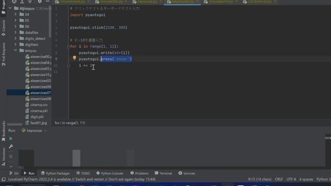
Task: Expand the 06 folder
Action: point(16,26)
